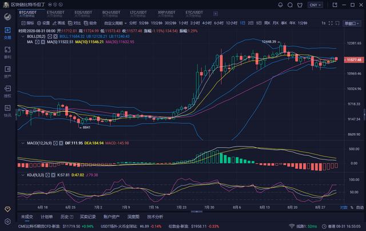Open MACD indicator settings icon

55,143
